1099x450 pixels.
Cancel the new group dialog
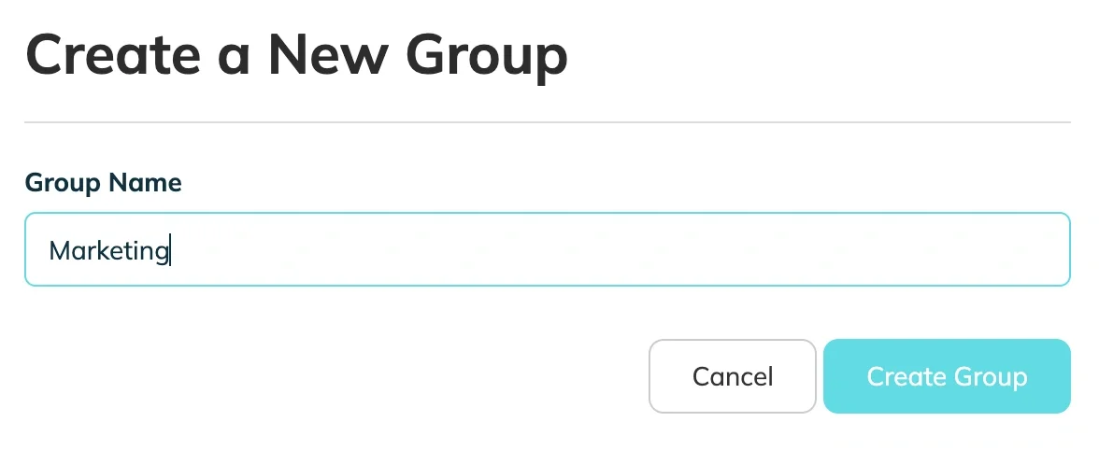coord(732,376)
